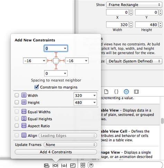The image size is (164, 168).
Task: Open the Default (System Defined) popup
Action: coord(134,61)
